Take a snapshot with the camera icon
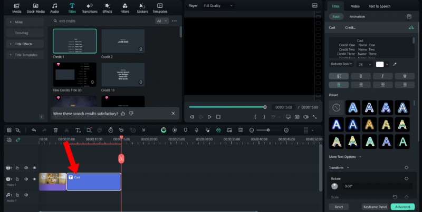The image size is (422, 212). click(x=298, y=117)
